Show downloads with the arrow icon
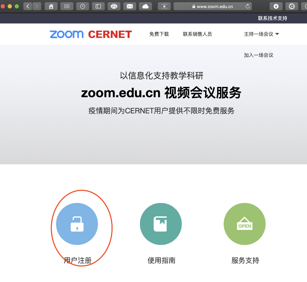This screenshot has height=282, width=307. coord(276,7)
